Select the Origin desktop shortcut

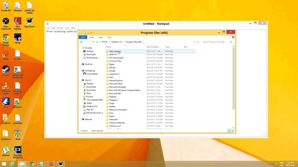(6, 56)
